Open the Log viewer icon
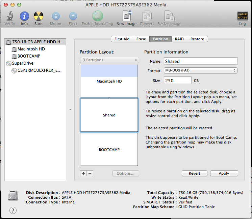 [x=242, y=16]
